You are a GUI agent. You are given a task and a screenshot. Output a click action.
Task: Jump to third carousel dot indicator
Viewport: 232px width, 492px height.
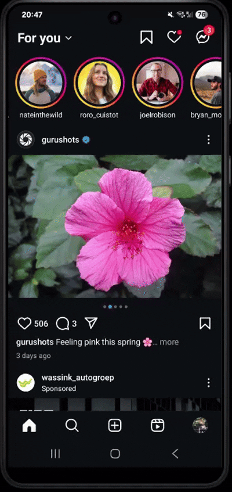(x=115, y=307)
